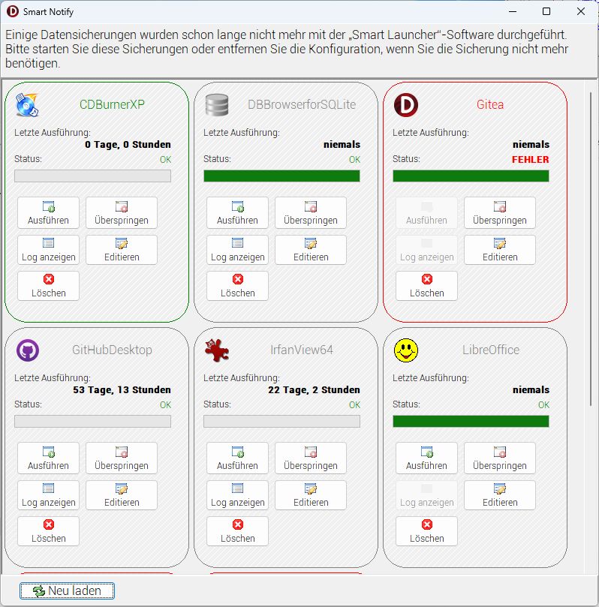This screenshot has width=599, height=607.
Task: Run the IrfanView64 backup with Ausführen
Action: (237, 458)
